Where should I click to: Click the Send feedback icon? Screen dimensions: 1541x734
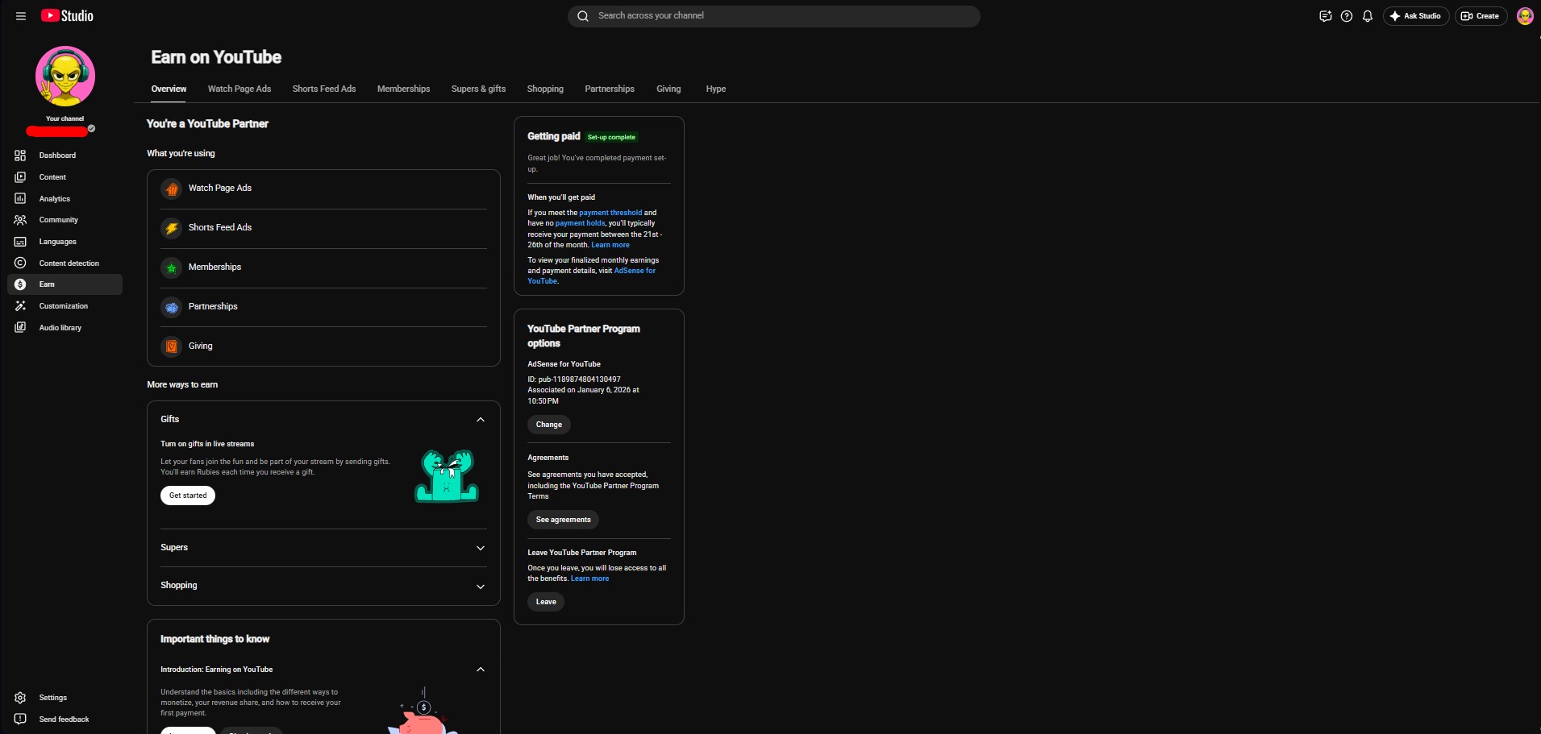(x=20, y=719)
